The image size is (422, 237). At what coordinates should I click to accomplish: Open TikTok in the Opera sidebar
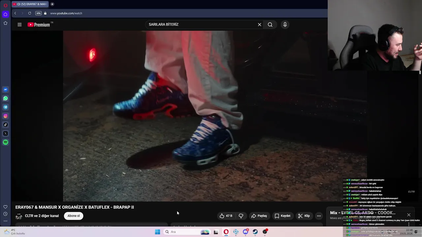coord(5,125)
